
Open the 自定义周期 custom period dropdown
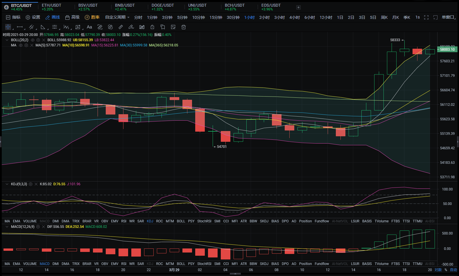coord(117,17)
